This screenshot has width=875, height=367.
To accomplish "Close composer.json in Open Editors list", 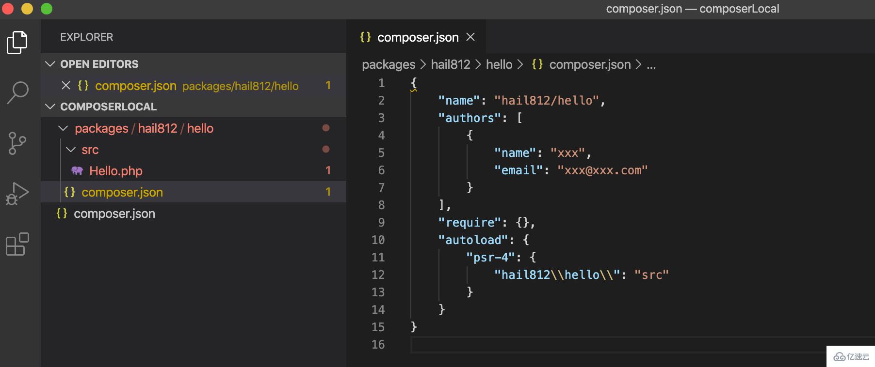I will 66,85.
